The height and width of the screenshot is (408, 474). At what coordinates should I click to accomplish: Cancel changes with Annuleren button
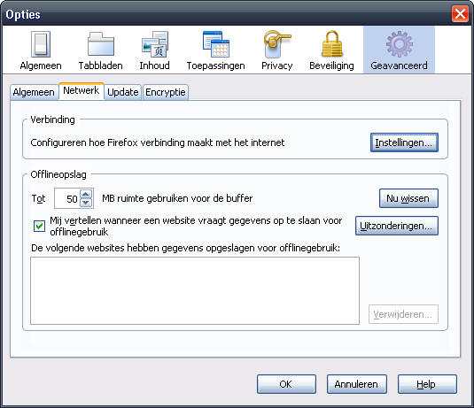357,384
